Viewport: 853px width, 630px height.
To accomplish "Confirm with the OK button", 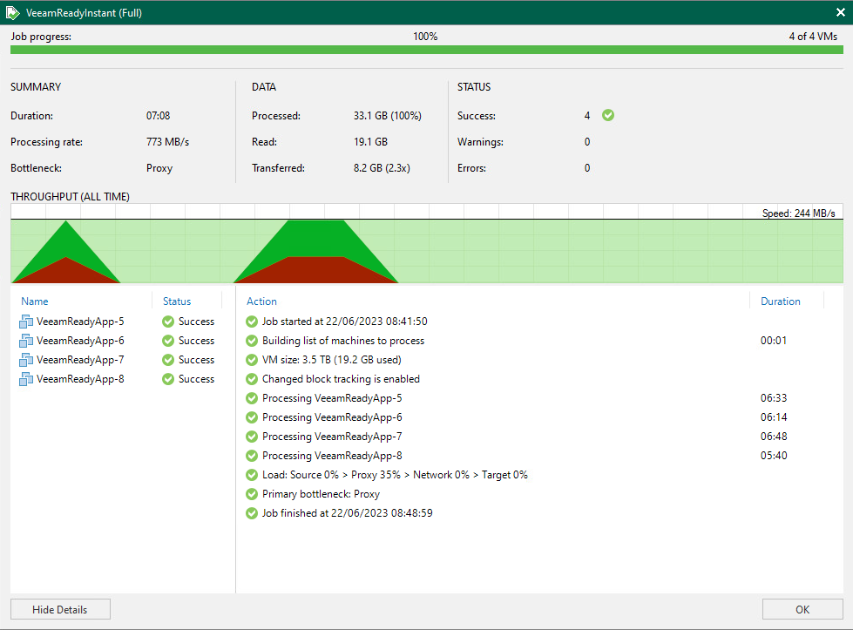I will (x=802, y=609).
